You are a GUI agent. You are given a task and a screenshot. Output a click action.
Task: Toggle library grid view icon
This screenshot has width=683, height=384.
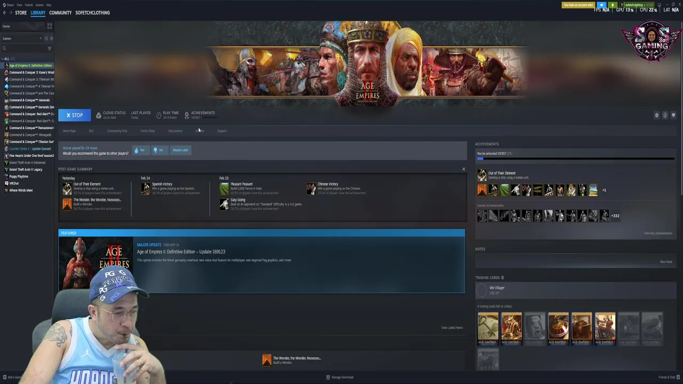[x=50, y=26]
